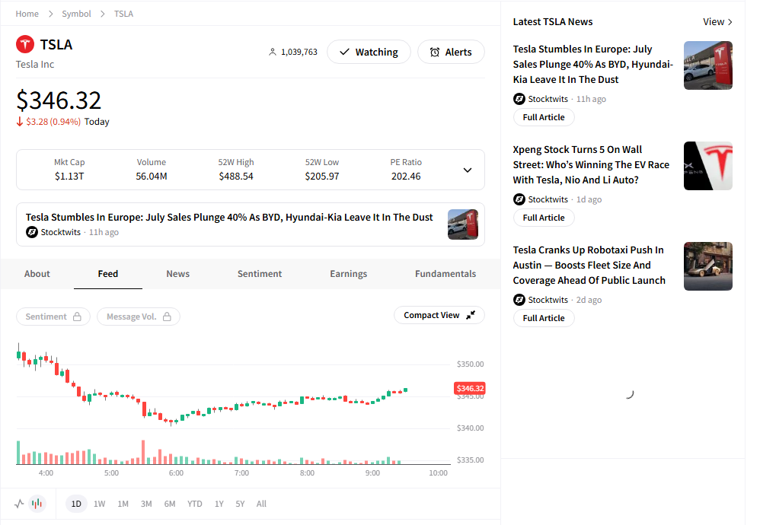Click the Tesla dealership sidebar news thumbnail
The image size is (760, 525).
[x=708, y=65]
